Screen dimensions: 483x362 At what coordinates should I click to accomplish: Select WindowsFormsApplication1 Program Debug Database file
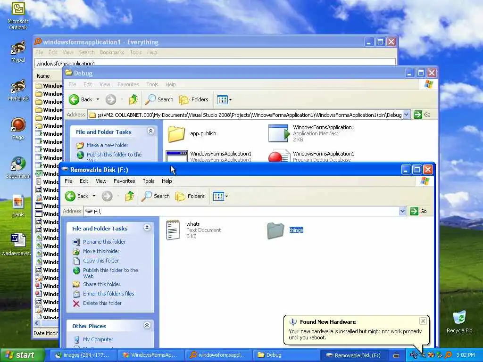click(311, 156)
